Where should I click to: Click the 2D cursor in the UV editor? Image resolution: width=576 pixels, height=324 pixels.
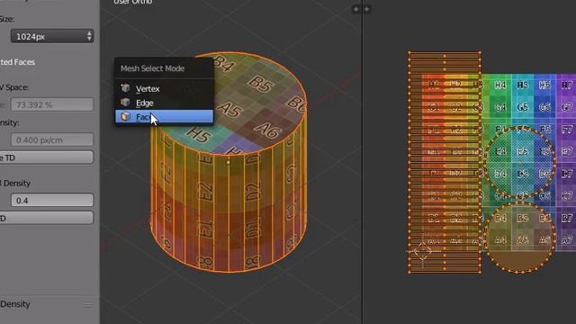pos(422,251)
